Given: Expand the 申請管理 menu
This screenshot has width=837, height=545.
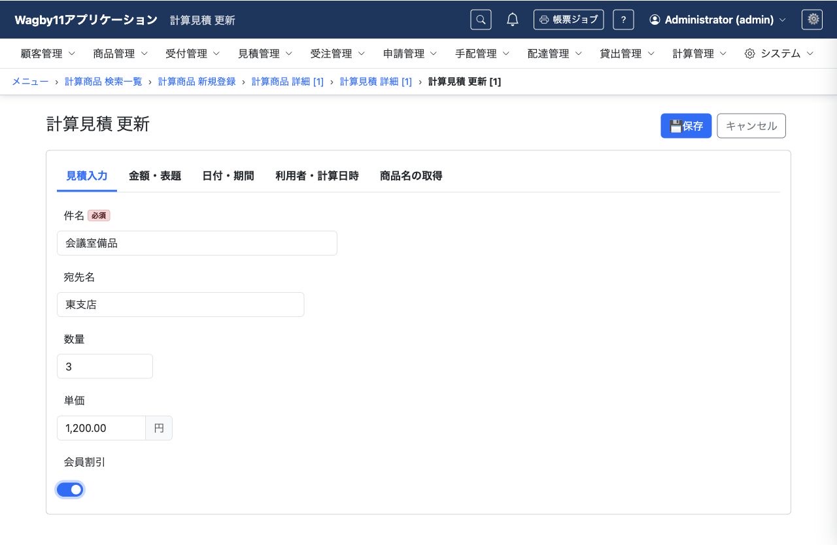Looking at the screenshot, I should (410, 54).
